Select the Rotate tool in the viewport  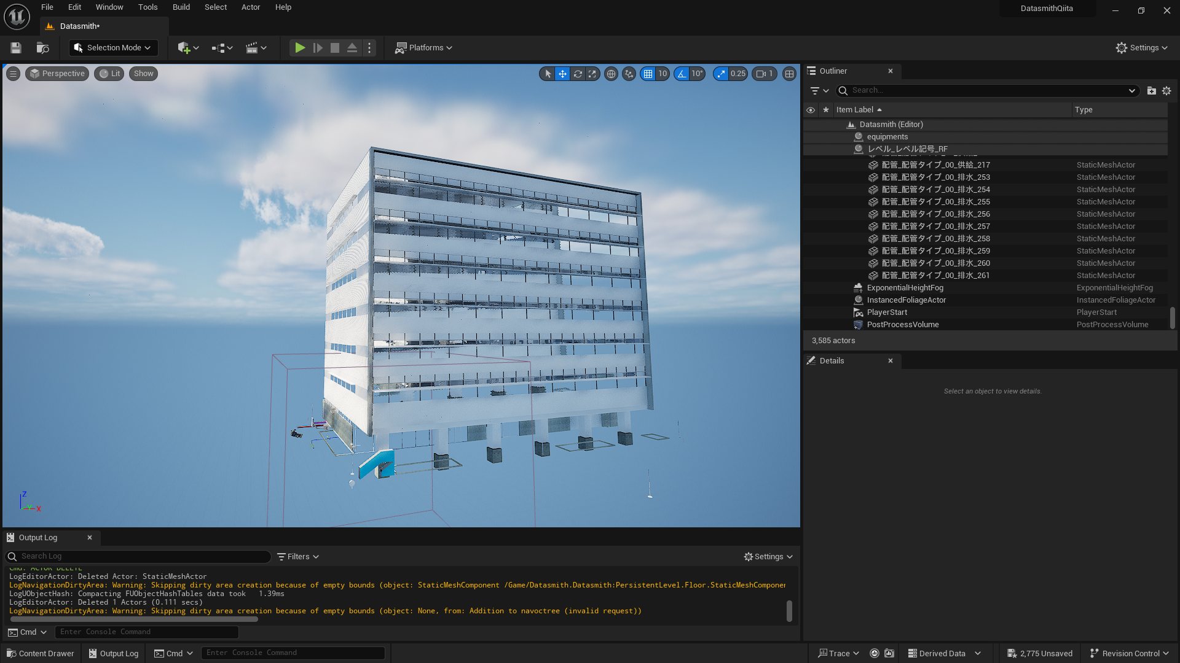pos(578,74)
